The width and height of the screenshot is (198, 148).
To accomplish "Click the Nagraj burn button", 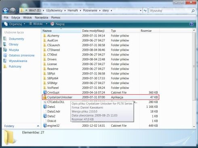I will 57,24.
